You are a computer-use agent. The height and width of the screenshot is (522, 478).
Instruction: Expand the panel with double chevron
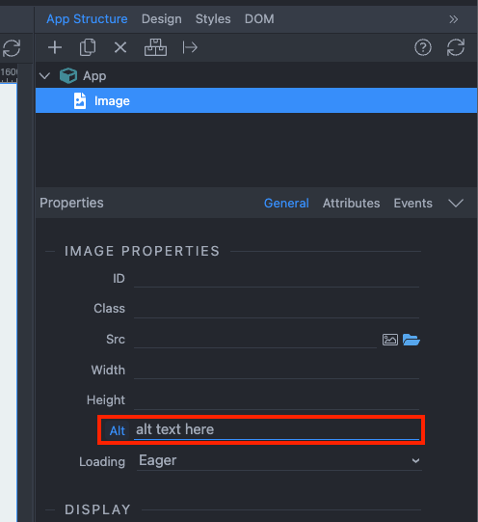click(x=453, y=19)
